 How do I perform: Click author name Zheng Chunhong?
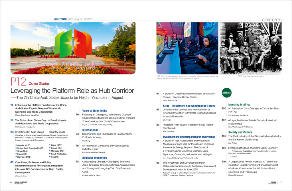[x=236, y=175]
